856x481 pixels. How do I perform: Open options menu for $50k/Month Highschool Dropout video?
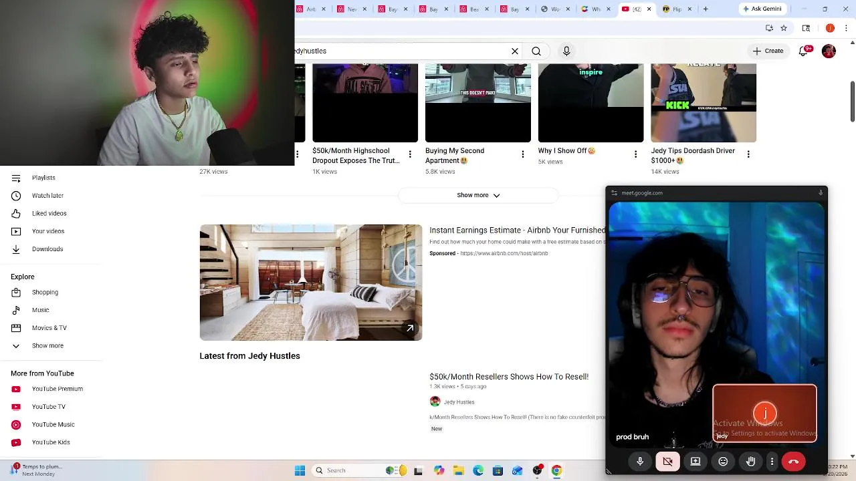410,154
